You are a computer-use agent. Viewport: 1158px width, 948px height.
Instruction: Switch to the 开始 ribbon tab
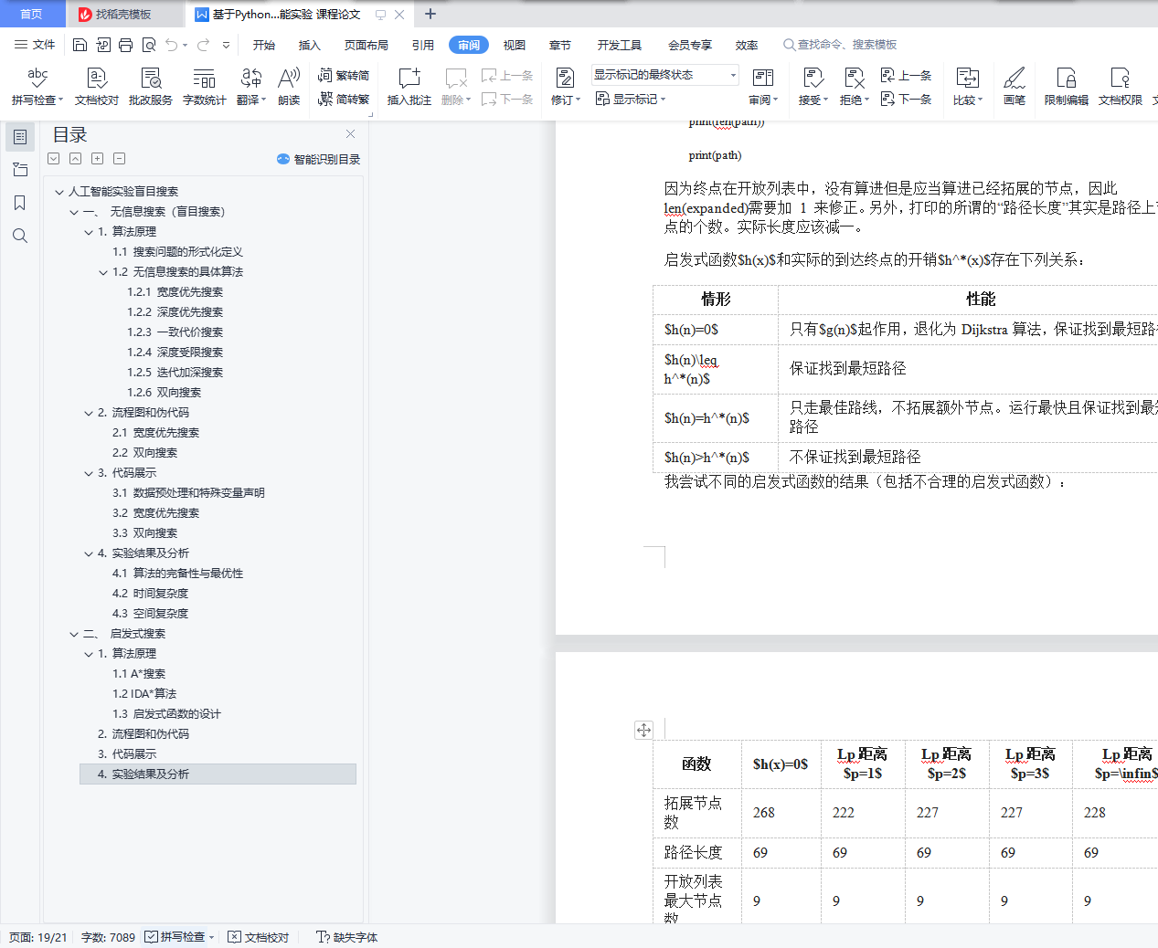(264, 45)
